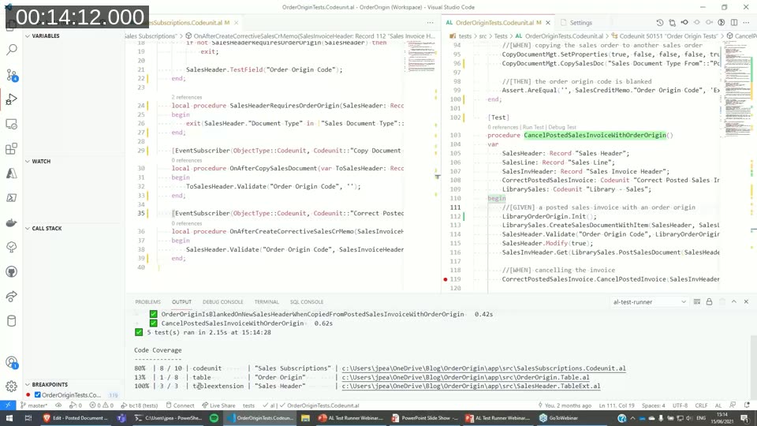The image size is (757, 426).
Task: Split the right editor
Action: click(x=734, y=23)
